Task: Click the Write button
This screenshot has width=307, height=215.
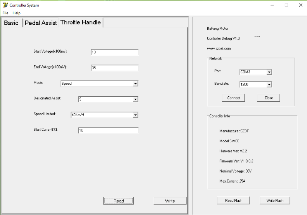Action: point(170,201)
